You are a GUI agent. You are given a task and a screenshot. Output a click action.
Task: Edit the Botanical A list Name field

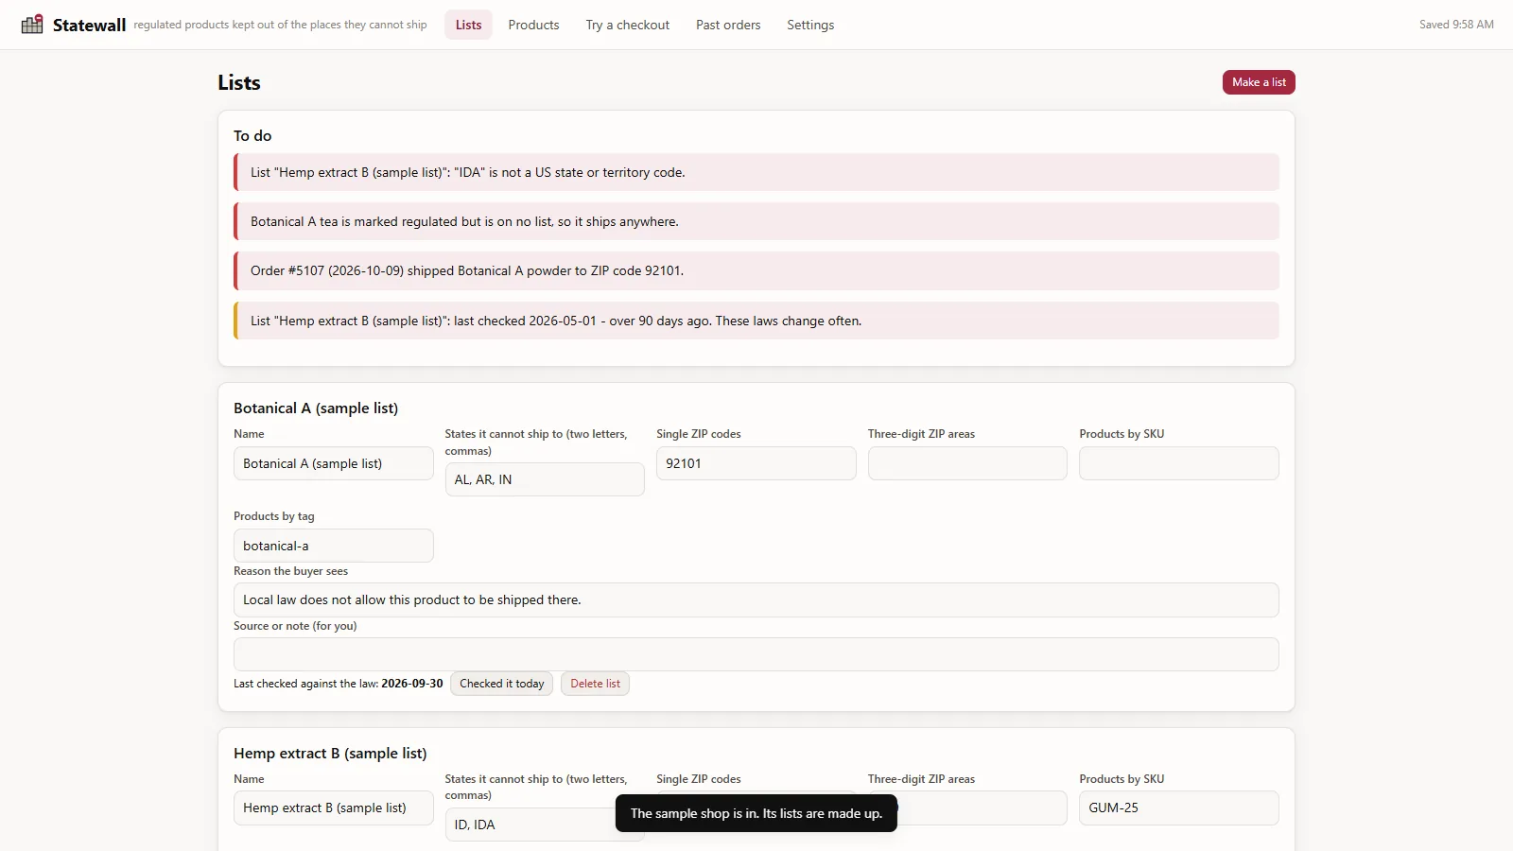(x=333, y=463)
